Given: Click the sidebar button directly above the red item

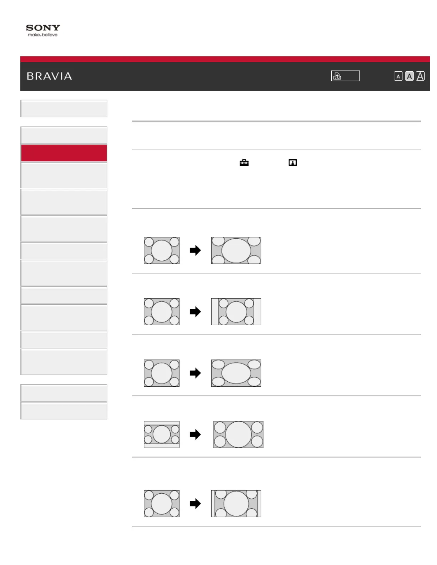Looking at the screenshot, I should point(64,135).
